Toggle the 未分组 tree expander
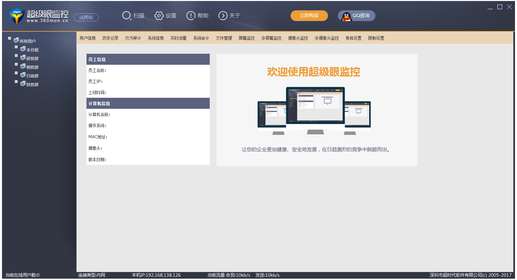 click(x=16, y=47)
